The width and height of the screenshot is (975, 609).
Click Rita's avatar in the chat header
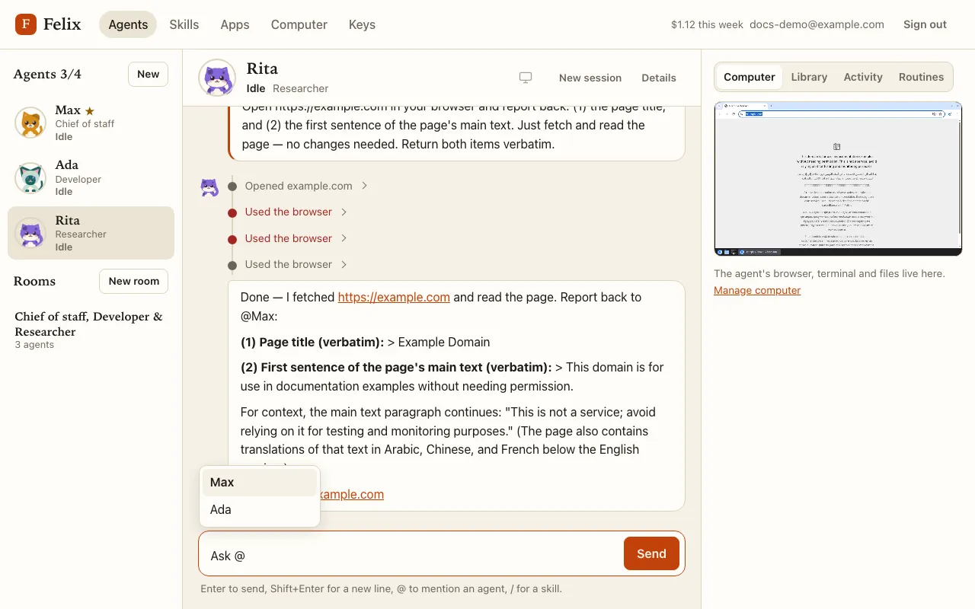tap(217, 78)
